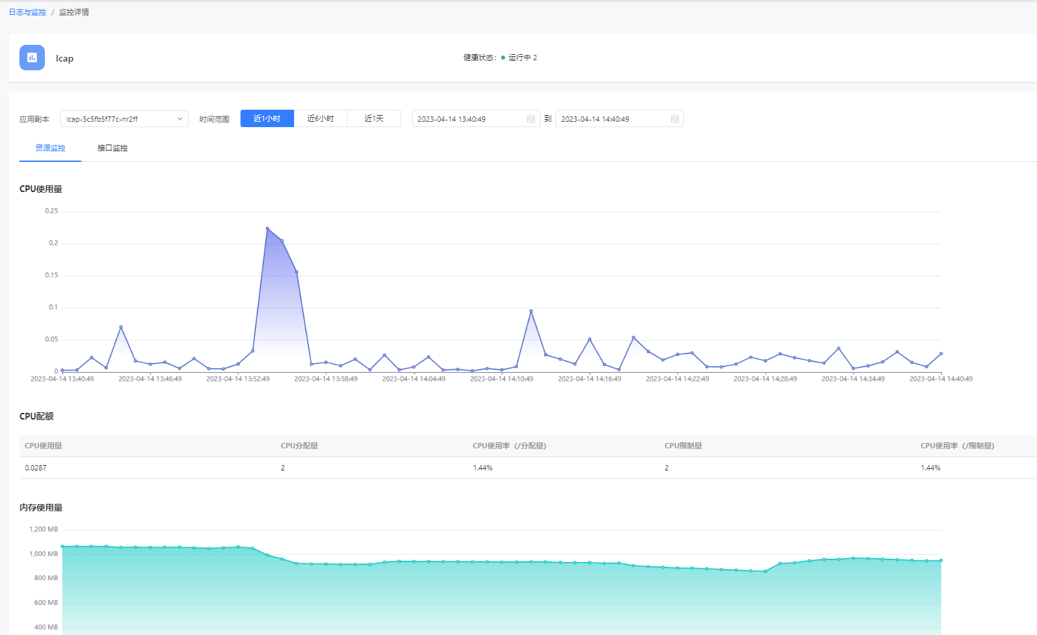The width and height of the screenshot is (1037, 635).
Task: Click the 应用副本 field label
Action: click(x=34, y=119)
